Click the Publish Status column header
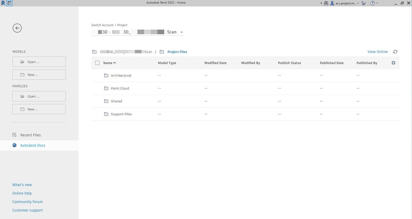The image size is (412, 219). (290, 63)
